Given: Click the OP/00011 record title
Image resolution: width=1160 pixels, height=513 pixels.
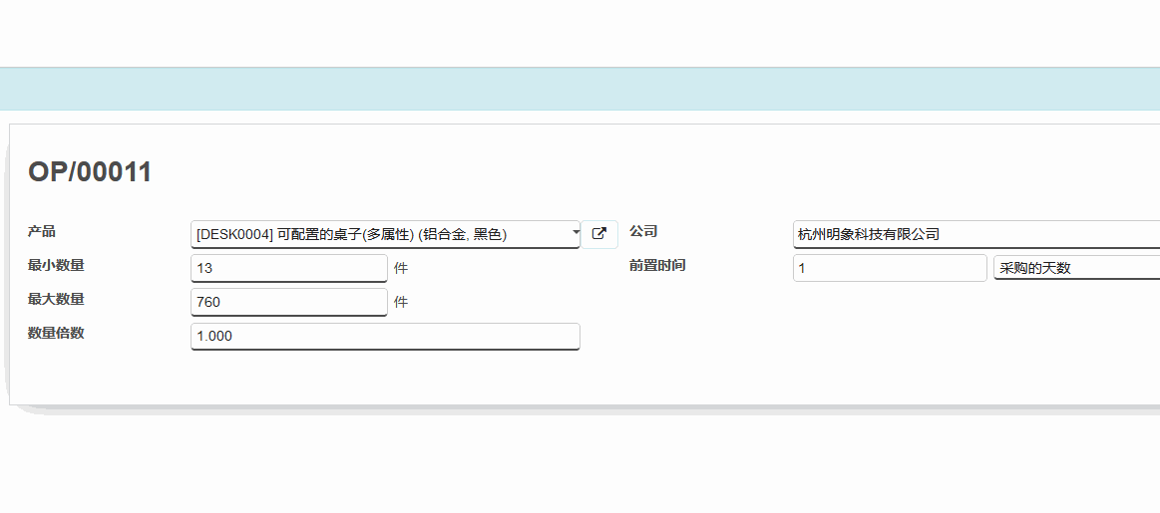Looking at the screenshot, I should coord(90,172).
